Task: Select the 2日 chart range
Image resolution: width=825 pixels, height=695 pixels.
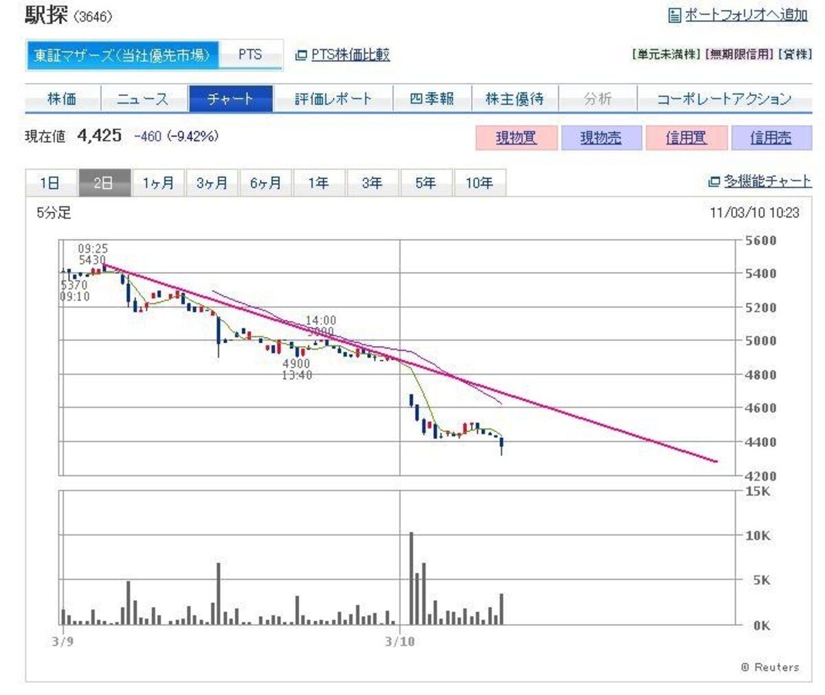Action: coord(103,183)
